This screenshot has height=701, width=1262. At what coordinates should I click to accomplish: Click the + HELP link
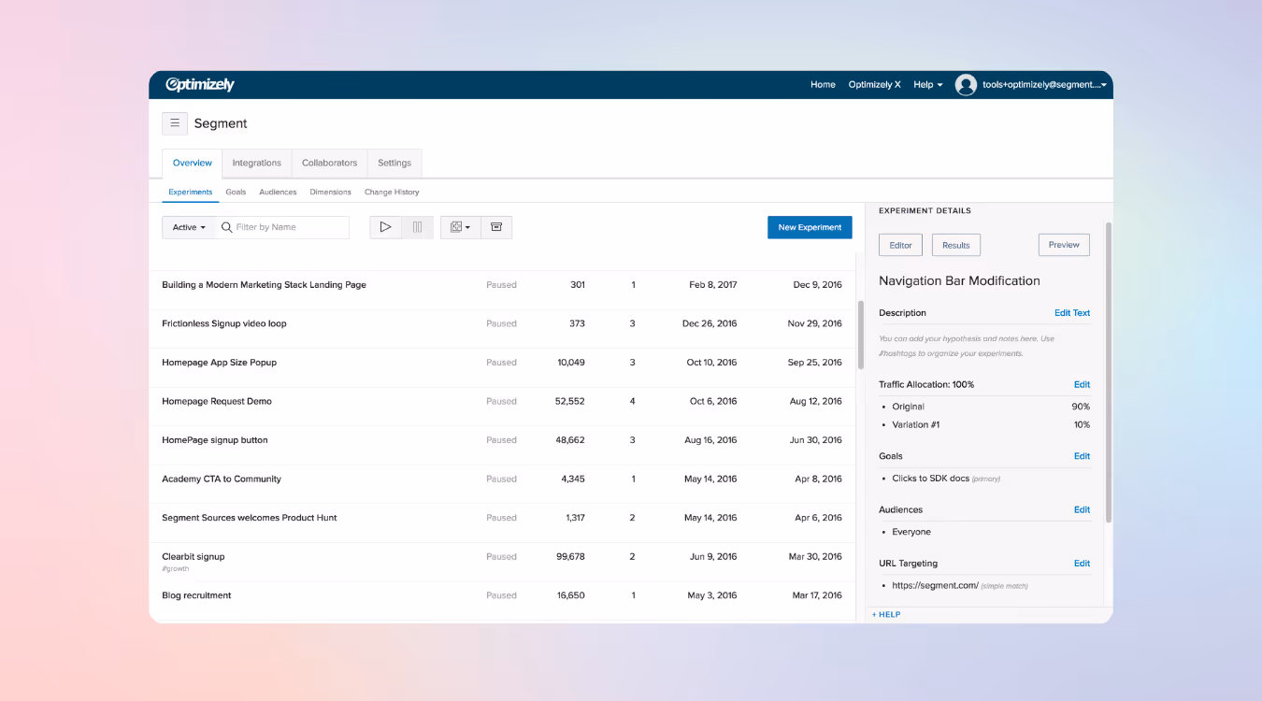(886, 614)
